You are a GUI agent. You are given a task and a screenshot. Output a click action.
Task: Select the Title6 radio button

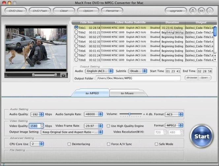point(76,50)
